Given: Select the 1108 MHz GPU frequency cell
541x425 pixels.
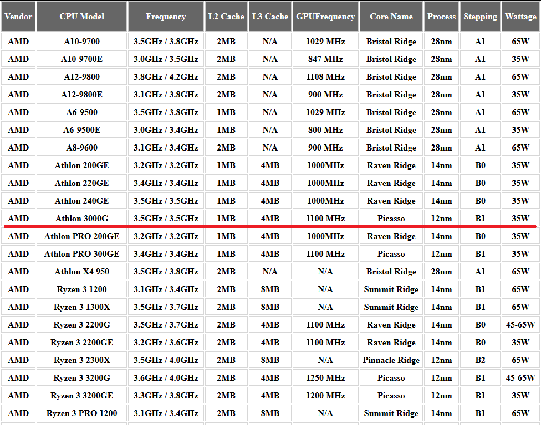Looking at the screenshot, I should [325, 77].
